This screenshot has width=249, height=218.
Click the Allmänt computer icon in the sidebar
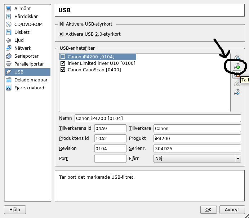pos(8,8)
